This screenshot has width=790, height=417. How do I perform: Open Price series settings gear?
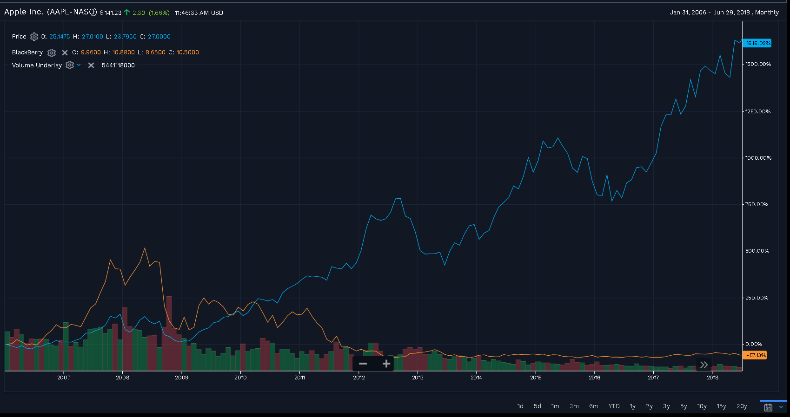point(34,37)
